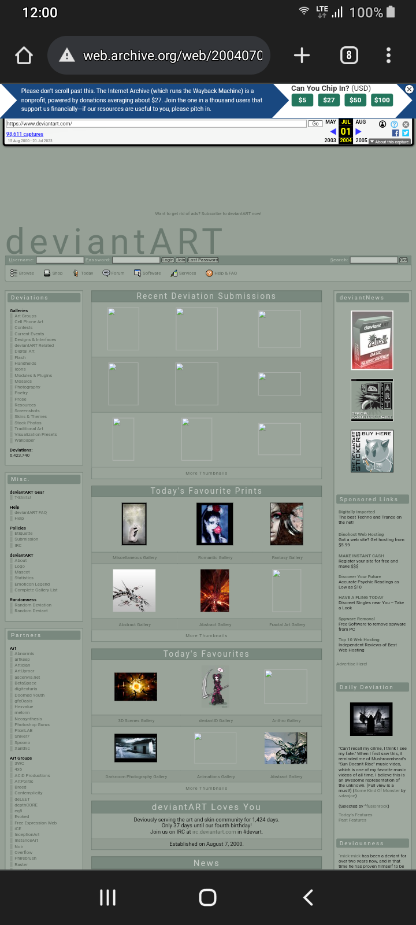416x925 pixels.
Task: Open the Fantasy Gallery print thumbnail
Action: point(287,524)
